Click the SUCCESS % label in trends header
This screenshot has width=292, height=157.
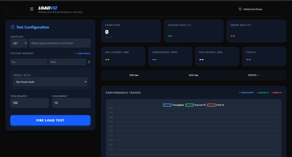click(x=263, y=93)
